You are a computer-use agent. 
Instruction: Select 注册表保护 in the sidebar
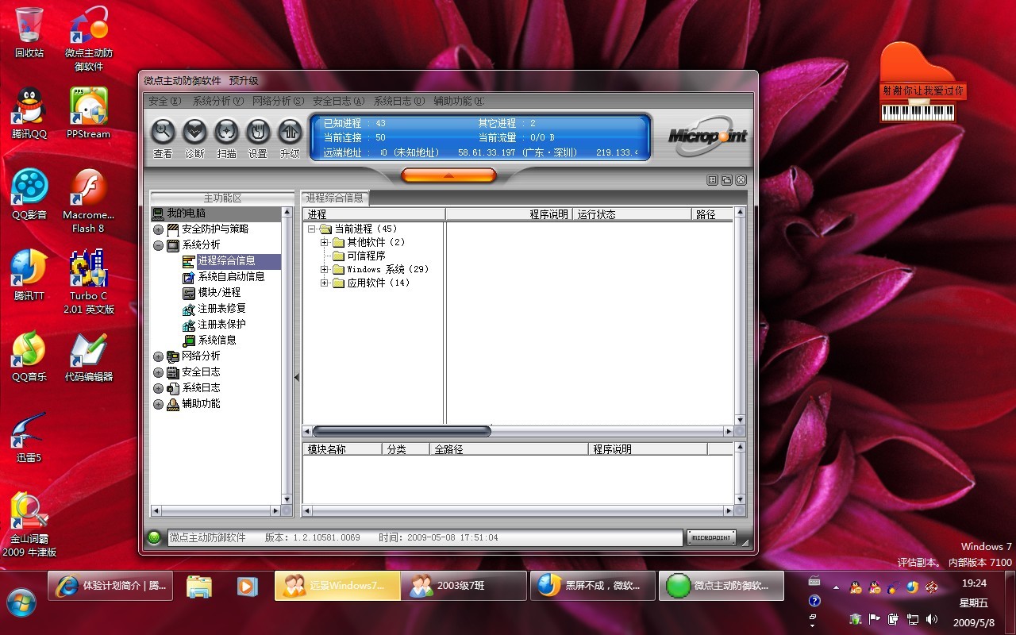click(x=222, y=325)
